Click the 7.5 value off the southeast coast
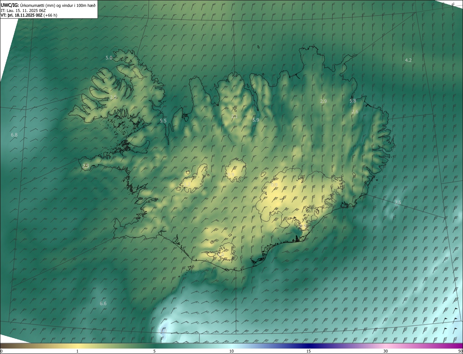Screen dimensions: 463x354 click(x=398, y=203)
